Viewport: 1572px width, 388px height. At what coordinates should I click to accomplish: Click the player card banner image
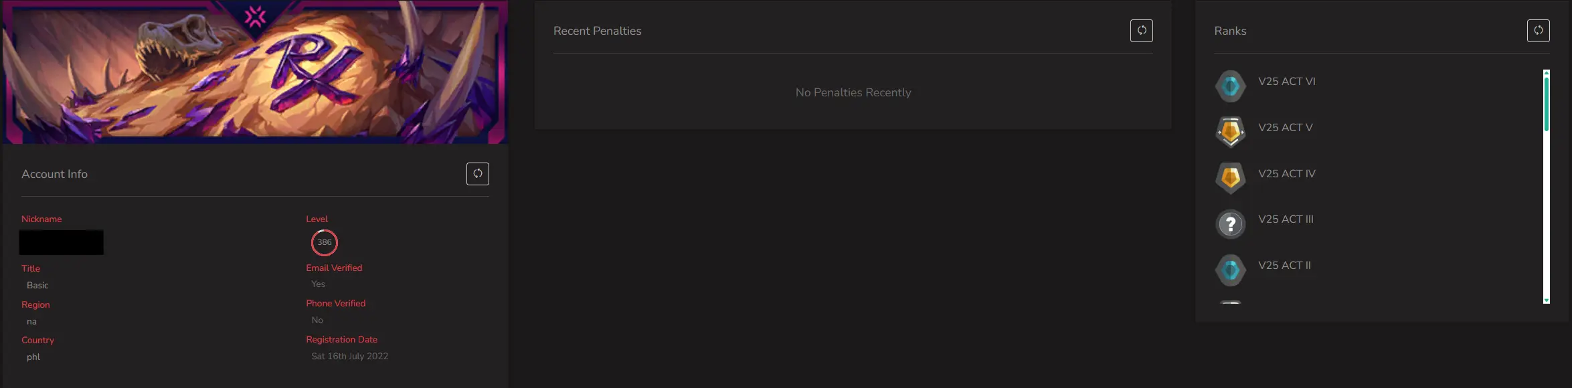tap(254, 72)
